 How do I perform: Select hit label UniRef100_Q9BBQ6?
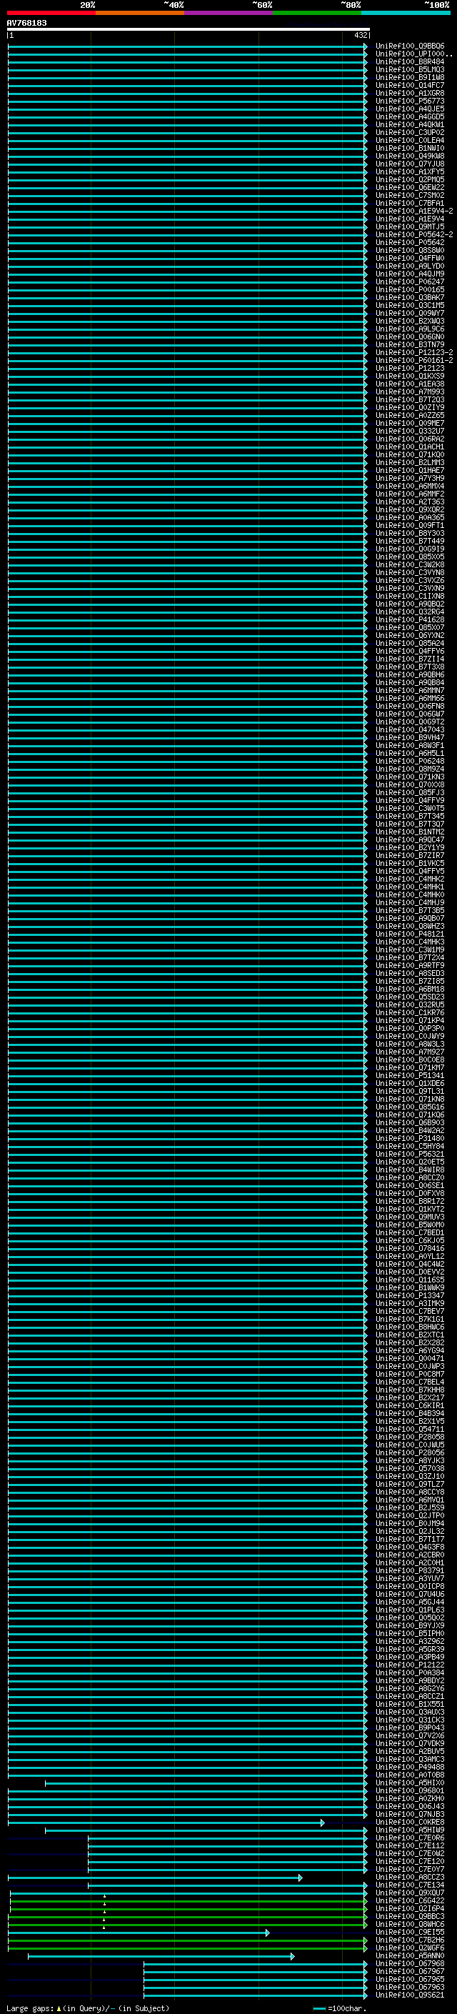point(410,46)
